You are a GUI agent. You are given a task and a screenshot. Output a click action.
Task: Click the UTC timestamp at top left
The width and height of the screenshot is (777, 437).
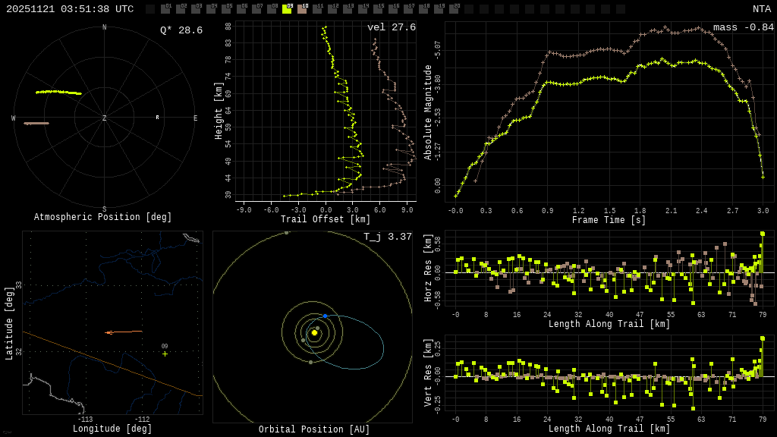[x=70, y=9]
